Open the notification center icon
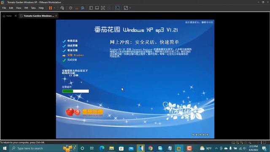270x152 pixels. click(264, 148)
